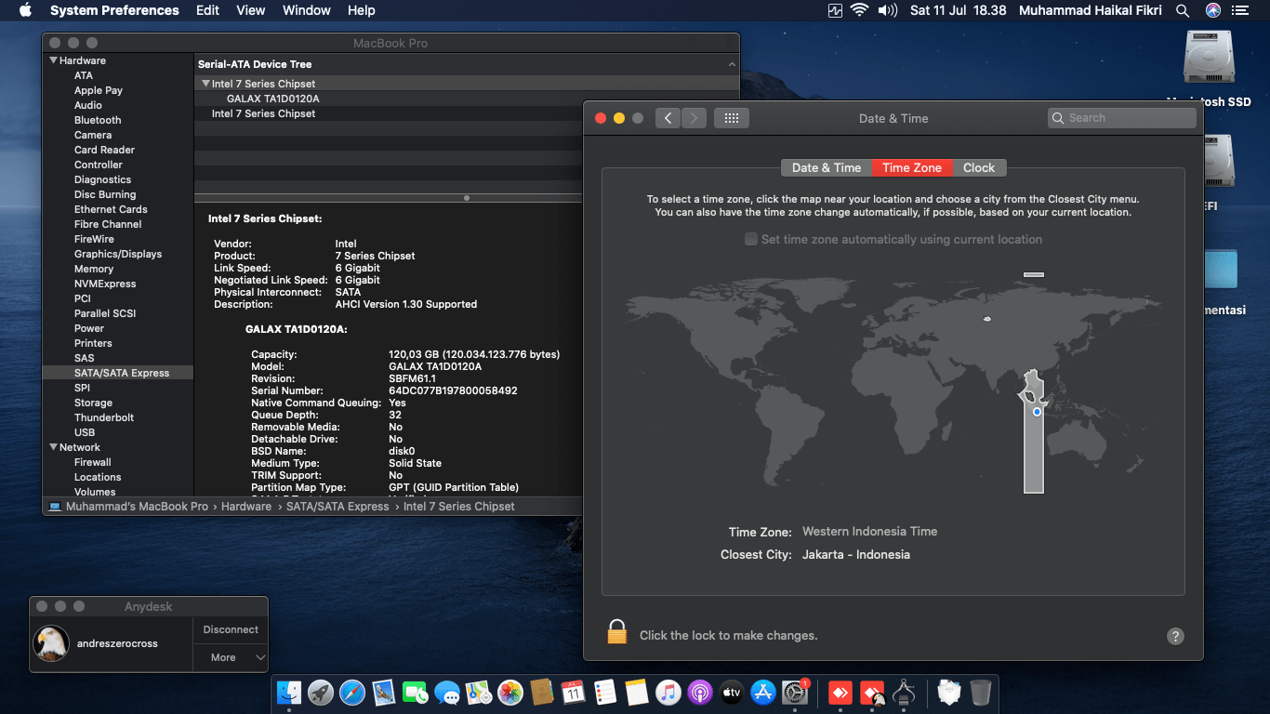This screenshot has height=714, width=1270.
Task: Go back in System Preferences
Action: click(668, 118)
